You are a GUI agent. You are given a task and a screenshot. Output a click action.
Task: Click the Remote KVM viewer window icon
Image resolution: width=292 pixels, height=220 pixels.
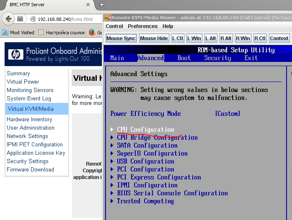coord(108,18)
